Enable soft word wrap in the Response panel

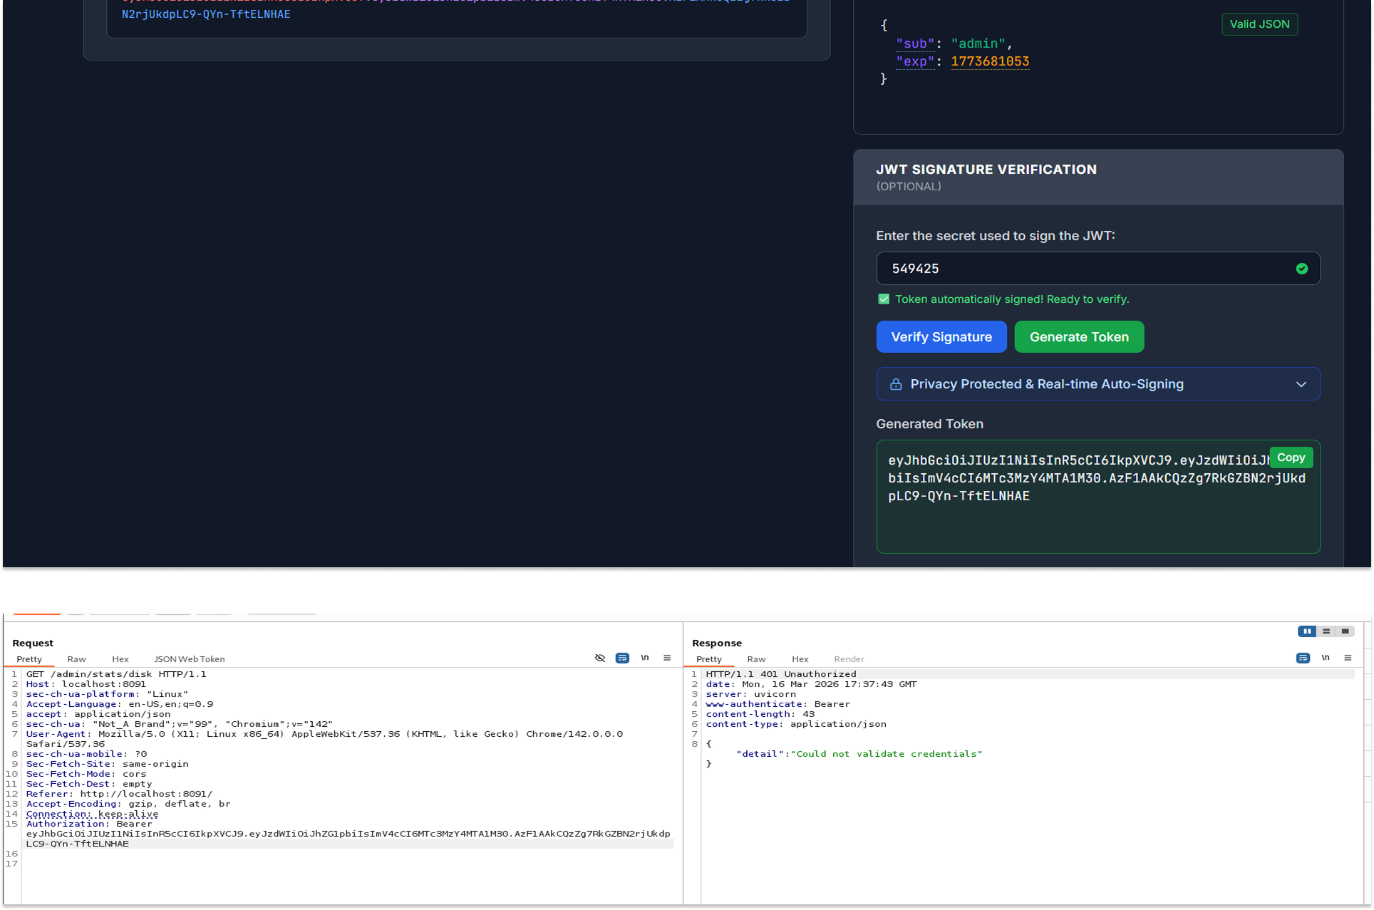1303,658
